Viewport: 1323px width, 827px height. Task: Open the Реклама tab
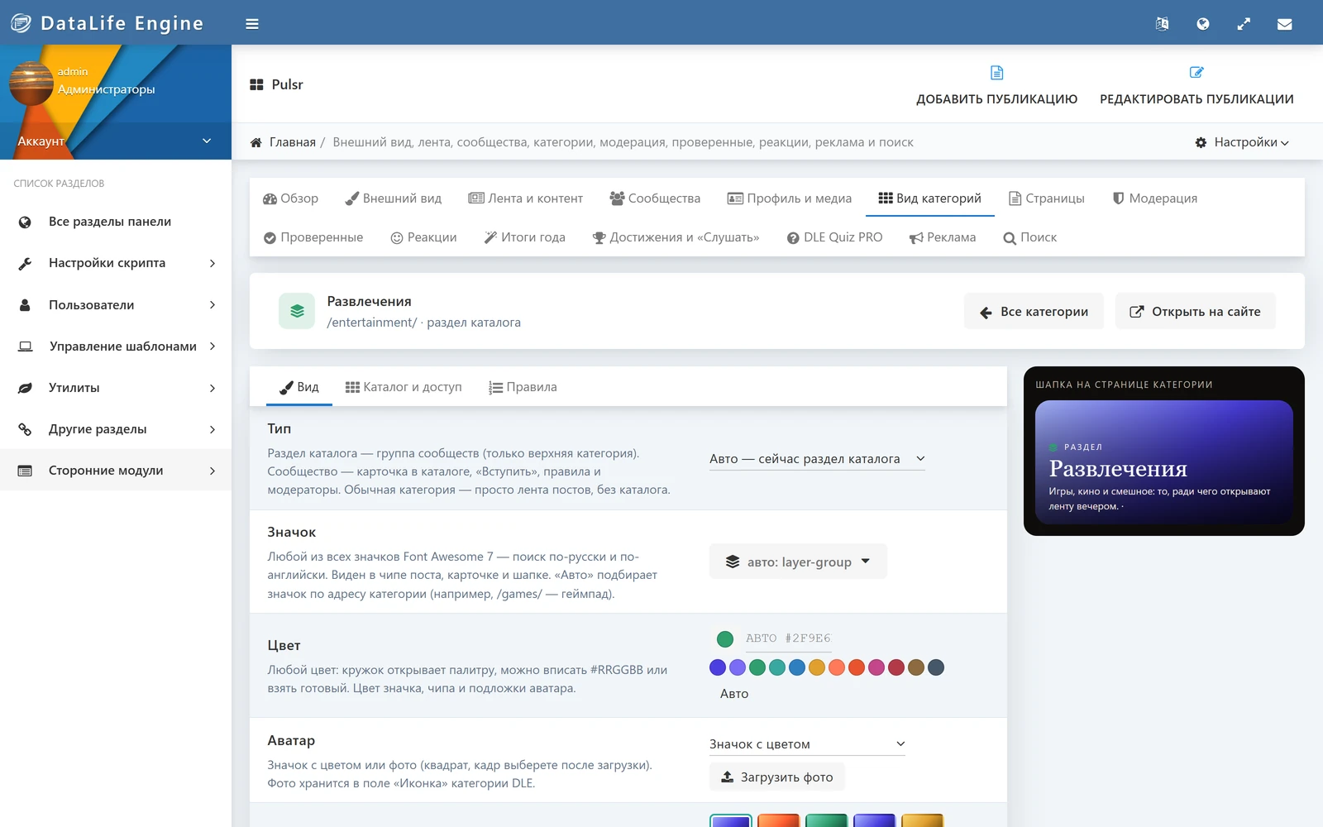click(943, 237)
